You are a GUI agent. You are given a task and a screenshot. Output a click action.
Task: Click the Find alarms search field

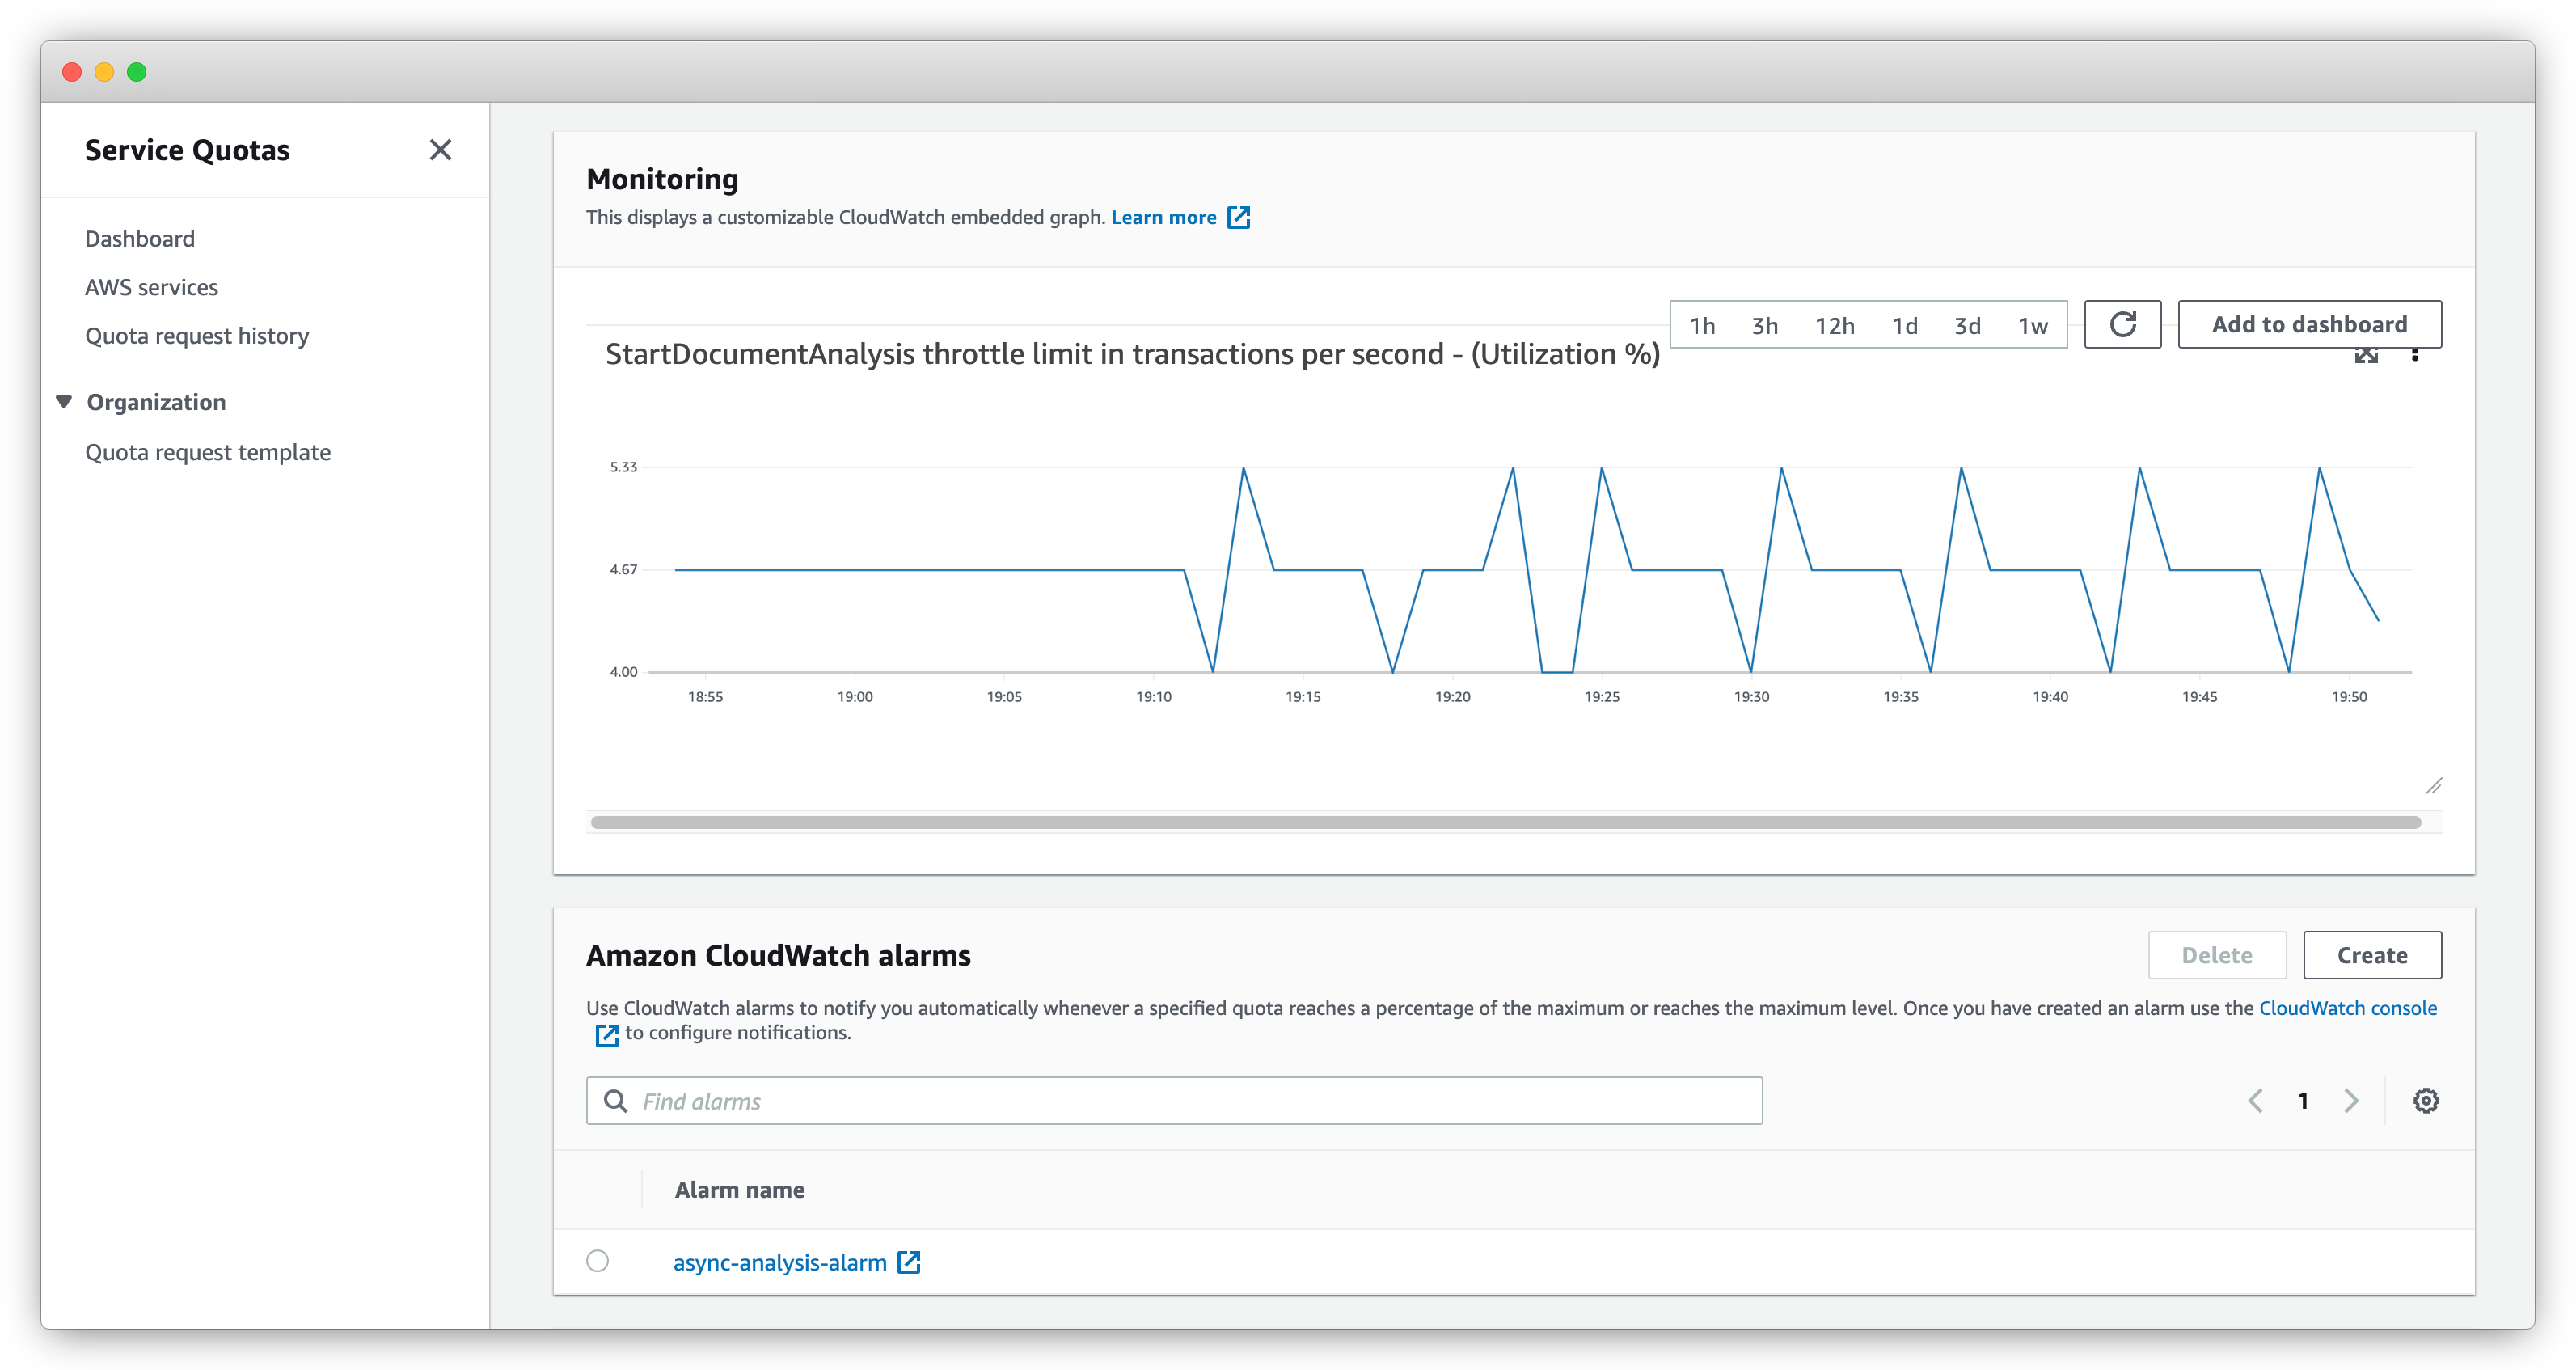coord(1174,1101)
